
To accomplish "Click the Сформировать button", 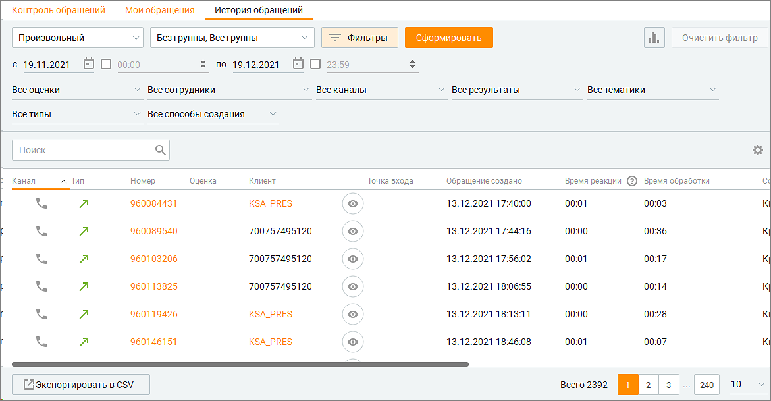I will [x=449, y=38].
